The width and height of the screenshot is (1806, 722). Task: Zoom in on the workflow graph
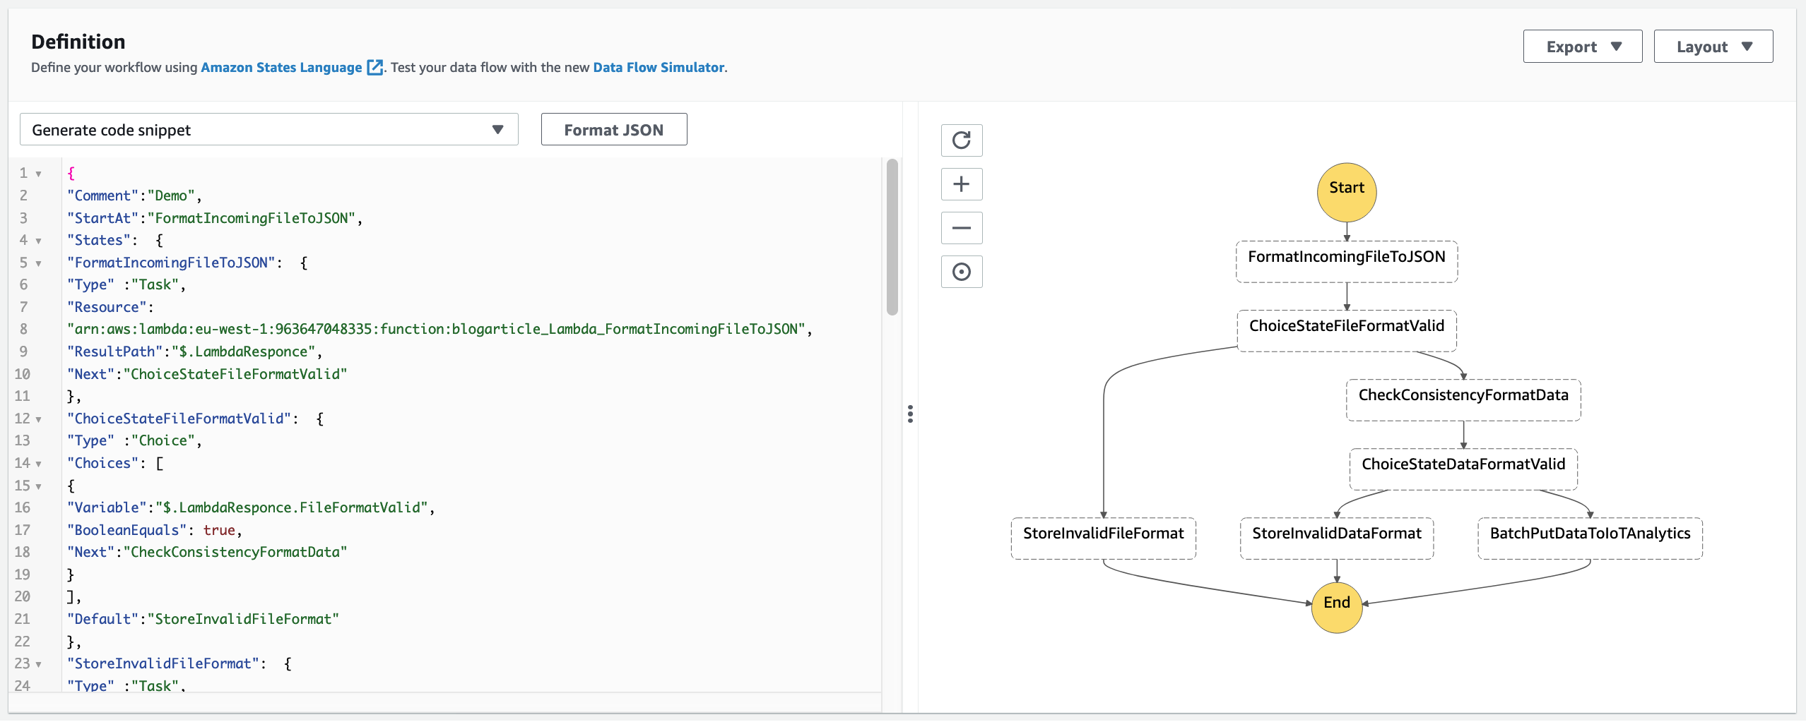click(962, 183)
